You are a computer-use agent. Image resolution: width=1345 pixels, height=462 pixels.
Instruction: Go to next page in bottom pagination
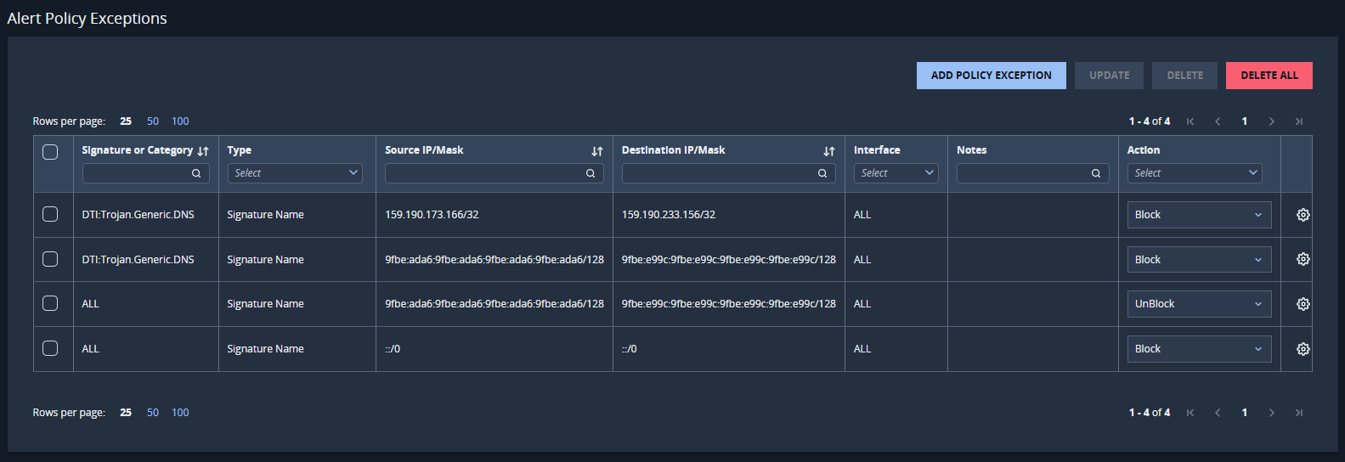pyautogui.click(x=1272, y=413)
